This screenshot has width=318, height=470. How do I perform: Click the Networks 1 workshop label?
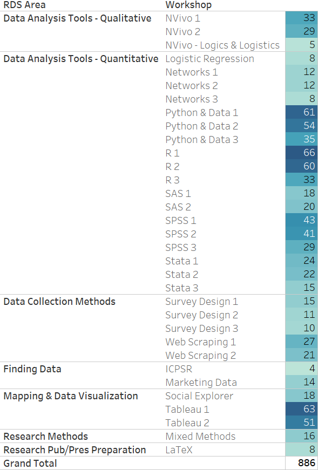[x=192, y=72]
